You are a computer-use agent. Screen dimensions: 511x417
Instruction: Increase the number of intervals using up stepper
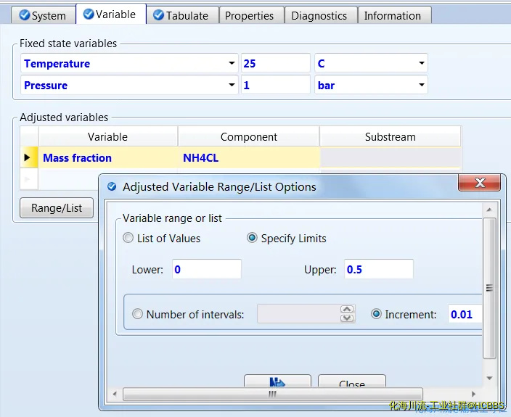347,310
